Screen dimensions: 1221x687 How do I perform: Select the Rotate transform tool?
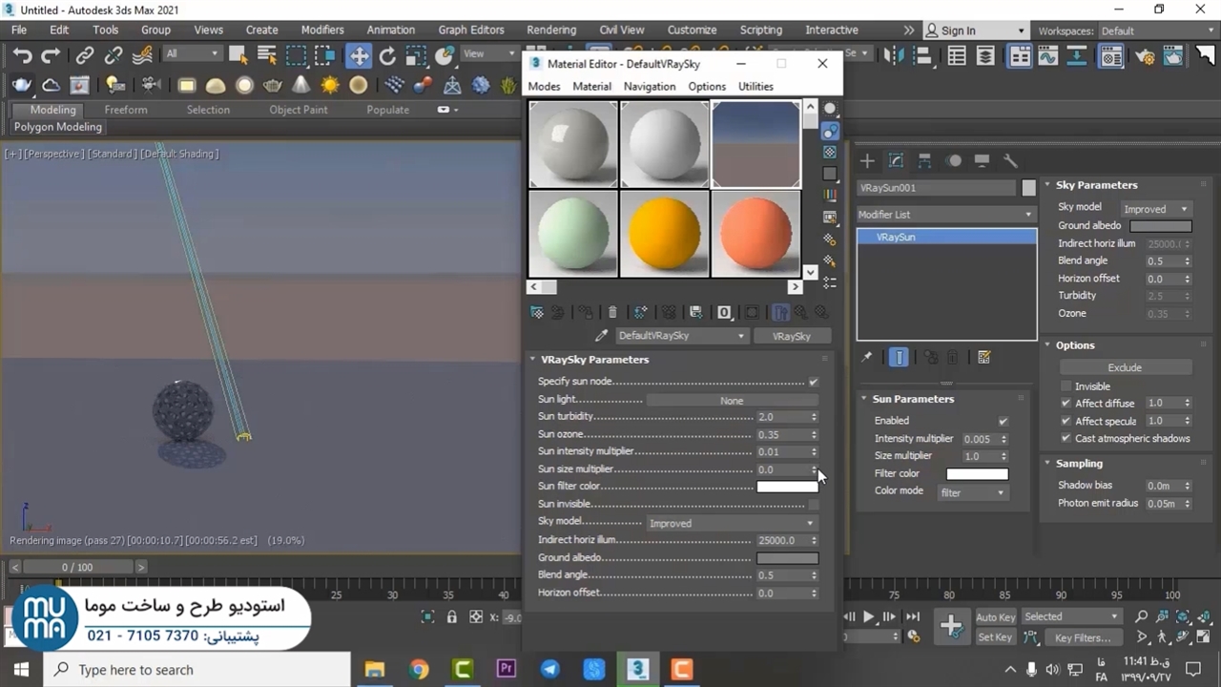coord(387,55)
